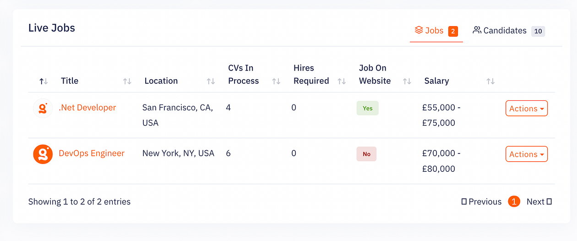Screen dimensions: 577x241
Task: Sort by Job On Website column
Action: (407, 81)
